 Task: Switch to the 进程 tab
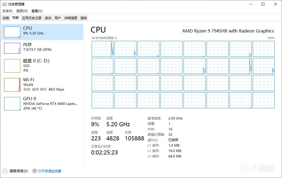6,18
